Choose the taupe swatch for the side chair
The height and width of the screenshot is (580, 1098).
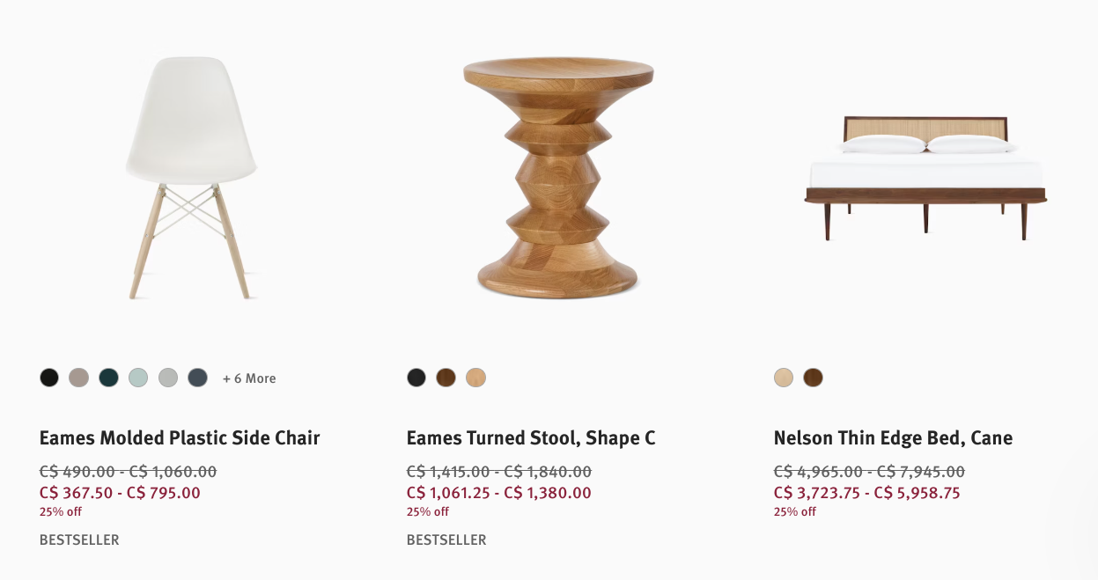pyautogui.click(x=79, y=378)
